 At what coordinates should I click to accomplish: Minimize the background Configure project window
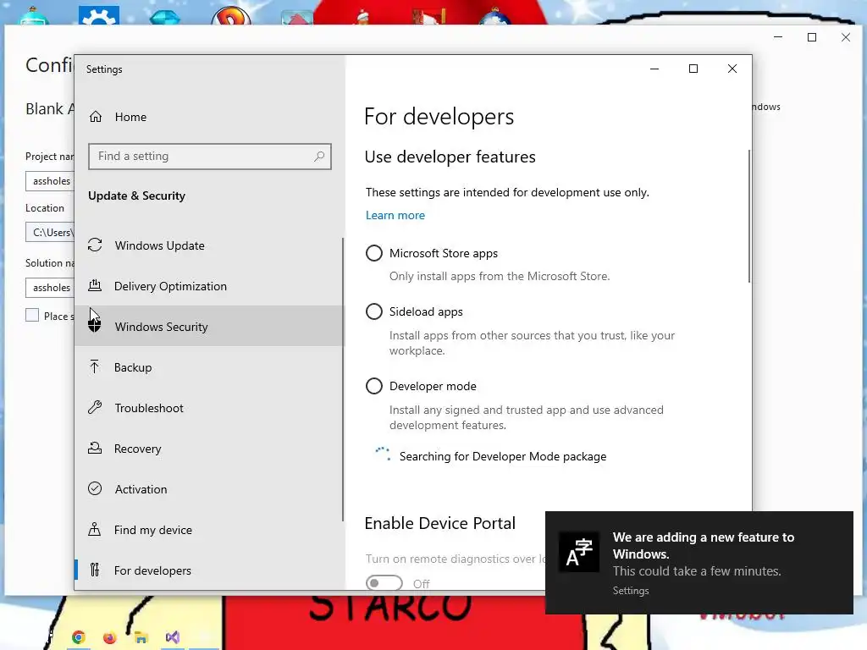coord(778,37)
